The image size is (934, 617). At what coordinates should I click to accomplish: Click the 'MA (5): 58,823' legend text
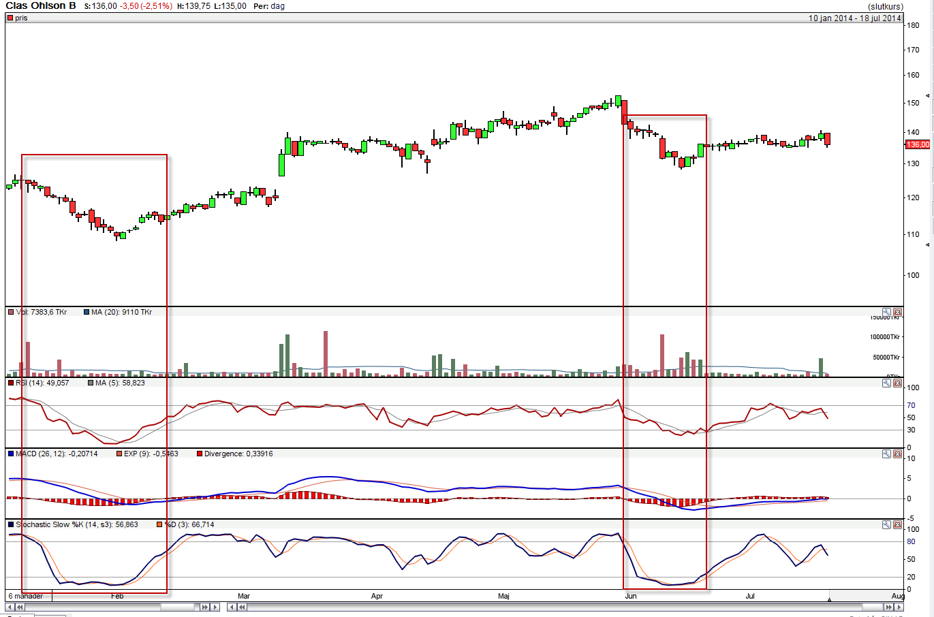(121, 383)
